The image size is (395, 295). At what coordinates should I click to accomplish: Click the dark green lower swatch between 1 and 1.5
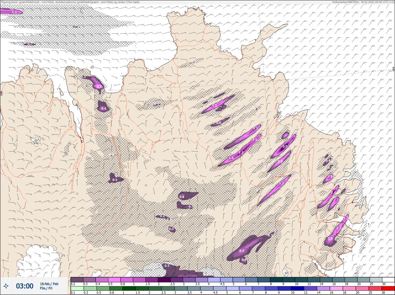click(129, 288)
